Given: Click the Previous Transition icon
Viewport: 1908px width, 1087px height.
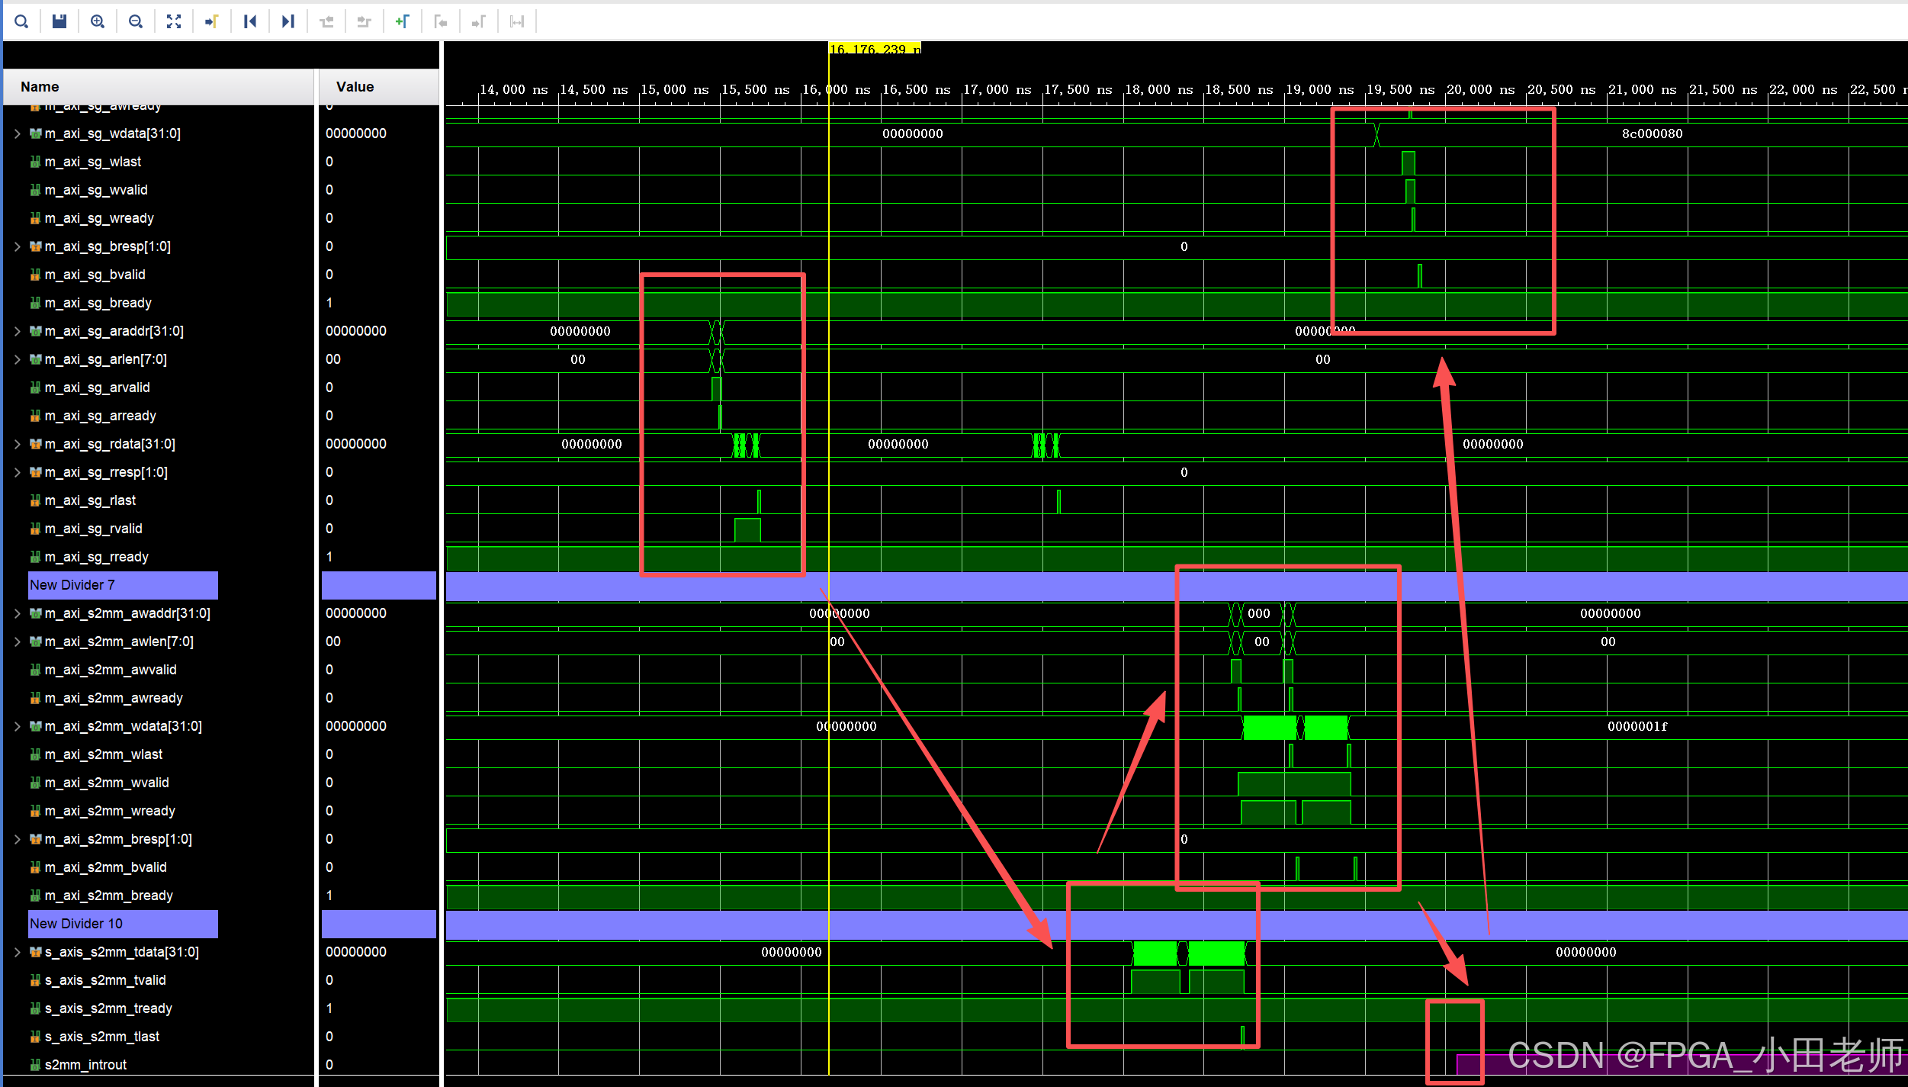Looking at the screenshot, I should pyautogui.click(x=326, y=21).
